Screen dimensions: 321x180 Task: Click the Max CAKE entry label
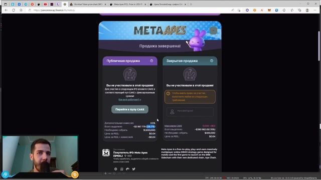coord(173,126)
